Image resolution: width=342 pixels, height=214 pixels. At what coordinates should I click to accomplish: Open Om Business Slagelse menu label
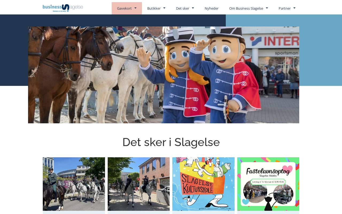[246, 8]
